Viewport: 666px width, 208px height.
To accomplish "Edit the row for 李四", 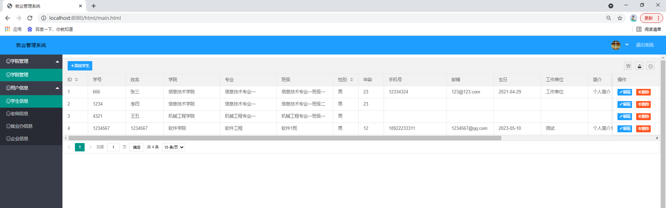I will coord(625,104).
